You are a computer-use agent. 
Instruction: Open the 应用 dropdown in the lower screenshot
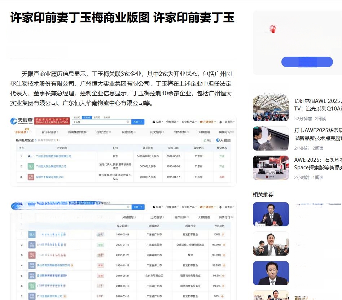click(x=158, y=207)
